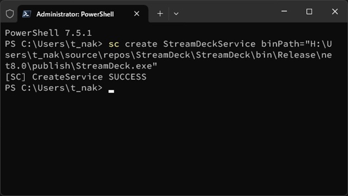
Task: Click the PowerShell 7.5.1 version text
Action: [x=48, y=33]
